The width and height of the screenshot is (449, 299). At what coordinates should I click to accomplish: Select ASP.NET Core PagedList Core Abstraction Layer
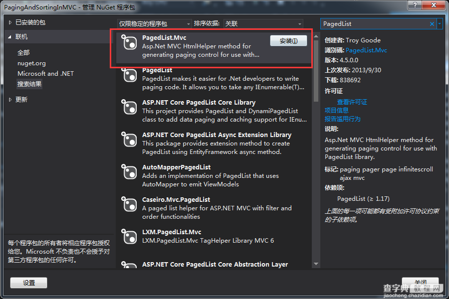point(215,265)
